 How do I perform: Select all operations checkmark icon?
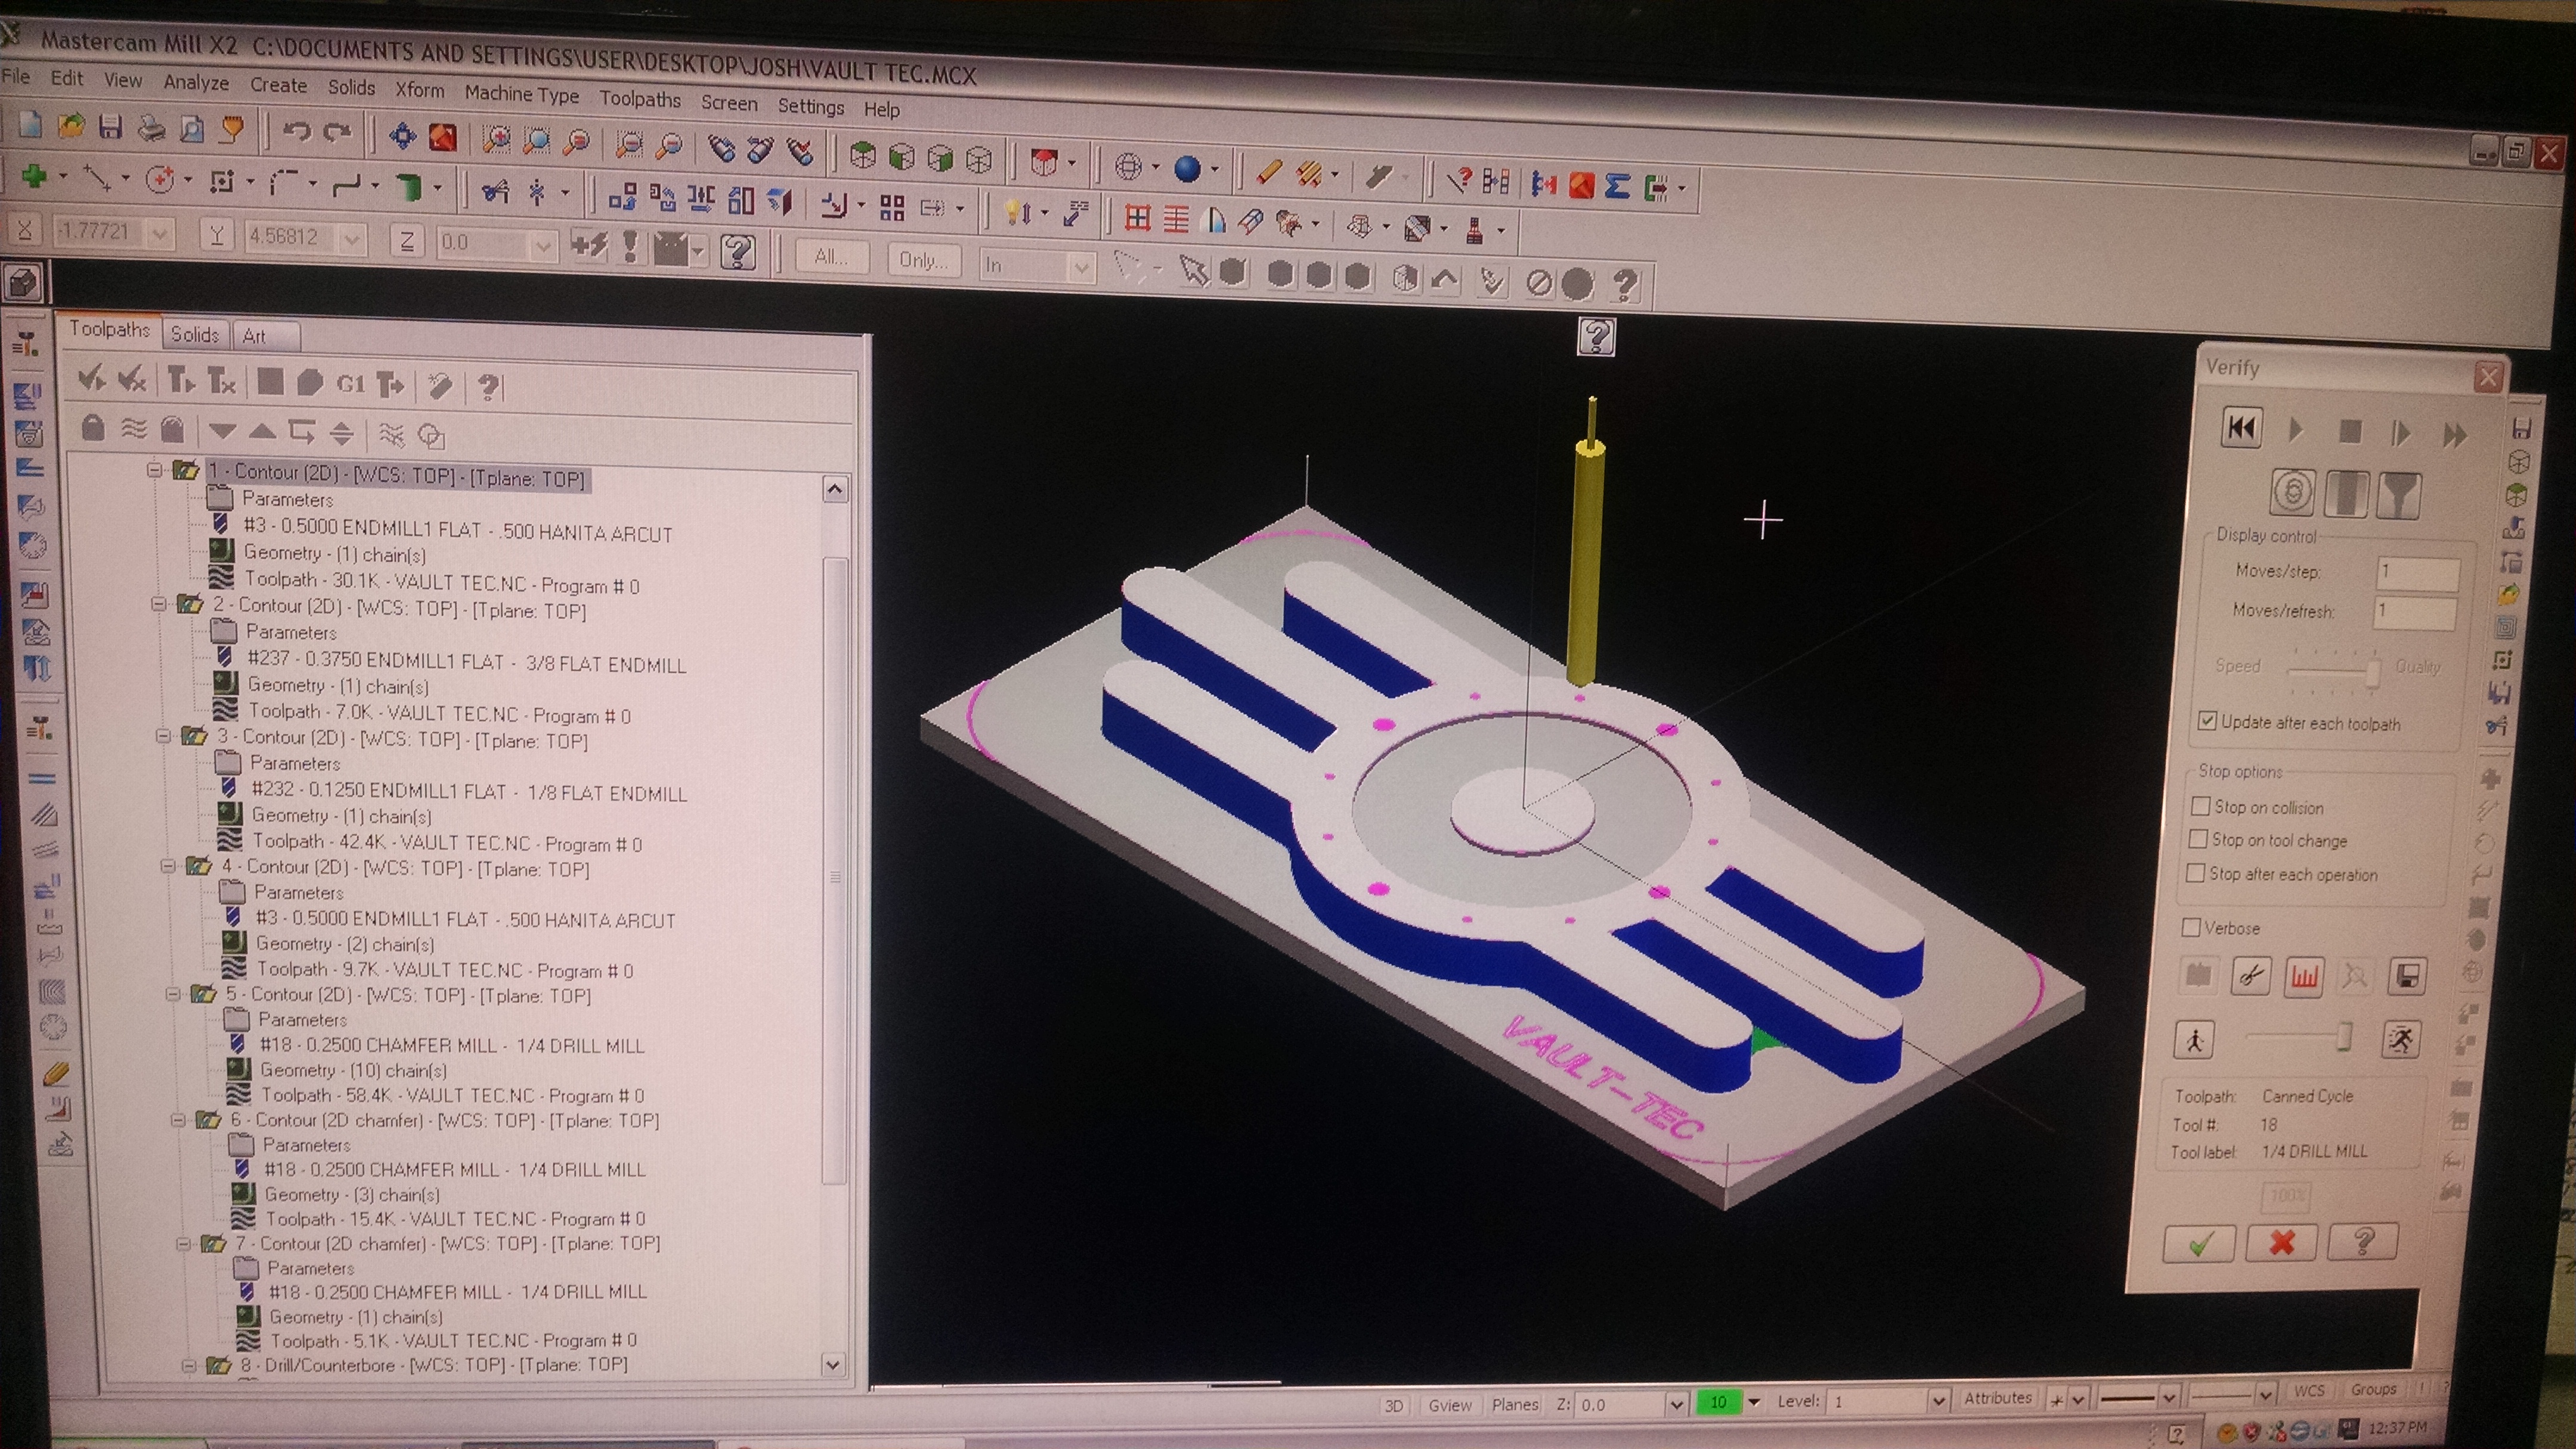pos(92,379)
